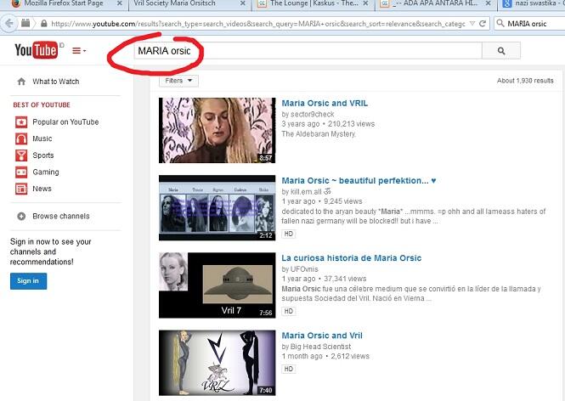Open Maria Orsic and Vril by Big Head Scientist

322,336
